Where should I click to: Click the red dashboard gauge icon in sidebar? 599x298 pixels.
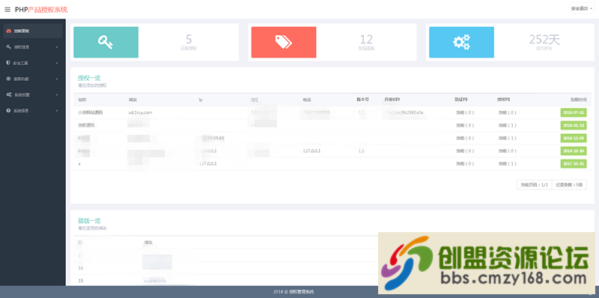(9, 31)
